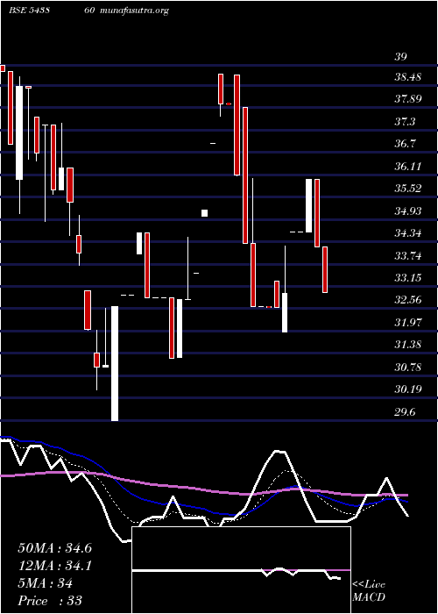Click the 31.38 price axis label
Viewport: 438px width, 614px height.
[x=407, y=345]
